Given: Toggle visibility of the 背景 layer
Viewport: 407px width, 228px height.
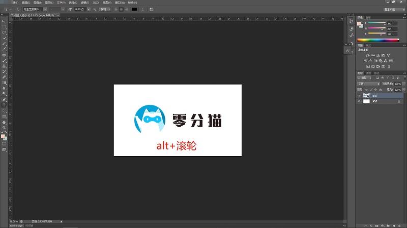Looking at the screenshot, I should (x=359, y=101).
